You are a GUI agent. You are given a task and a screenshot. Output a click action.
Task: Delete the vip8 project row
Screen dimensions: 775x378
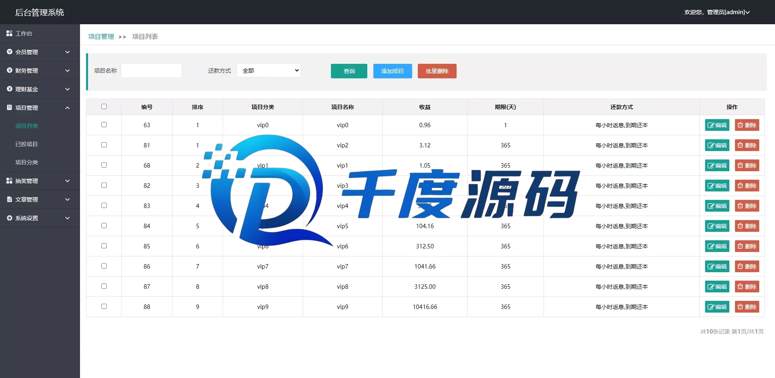[747, 287]
